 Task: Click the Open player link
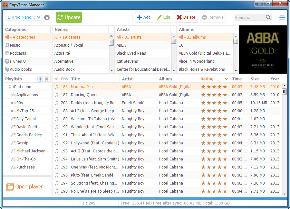point(29,187)
